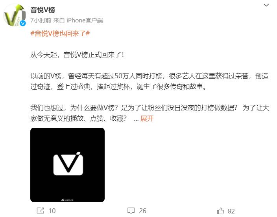
Task: Click the first line 从今天起 of post
Action: pos(77,55)
